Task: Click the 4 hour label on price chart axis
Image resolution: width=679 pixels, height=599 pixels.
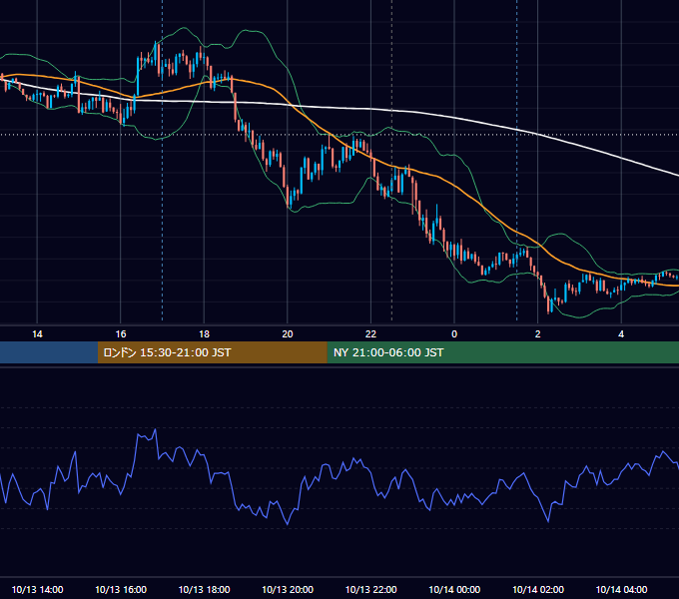Action: pyautogui.click(x=621, y=334)
